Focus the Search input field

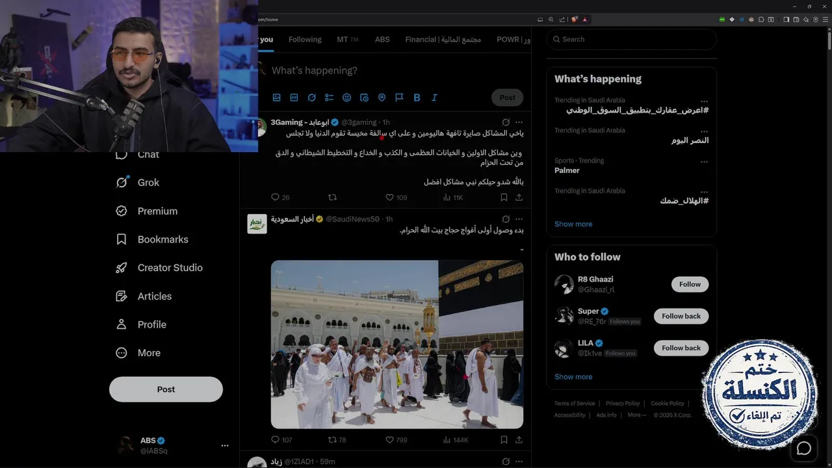631,40
